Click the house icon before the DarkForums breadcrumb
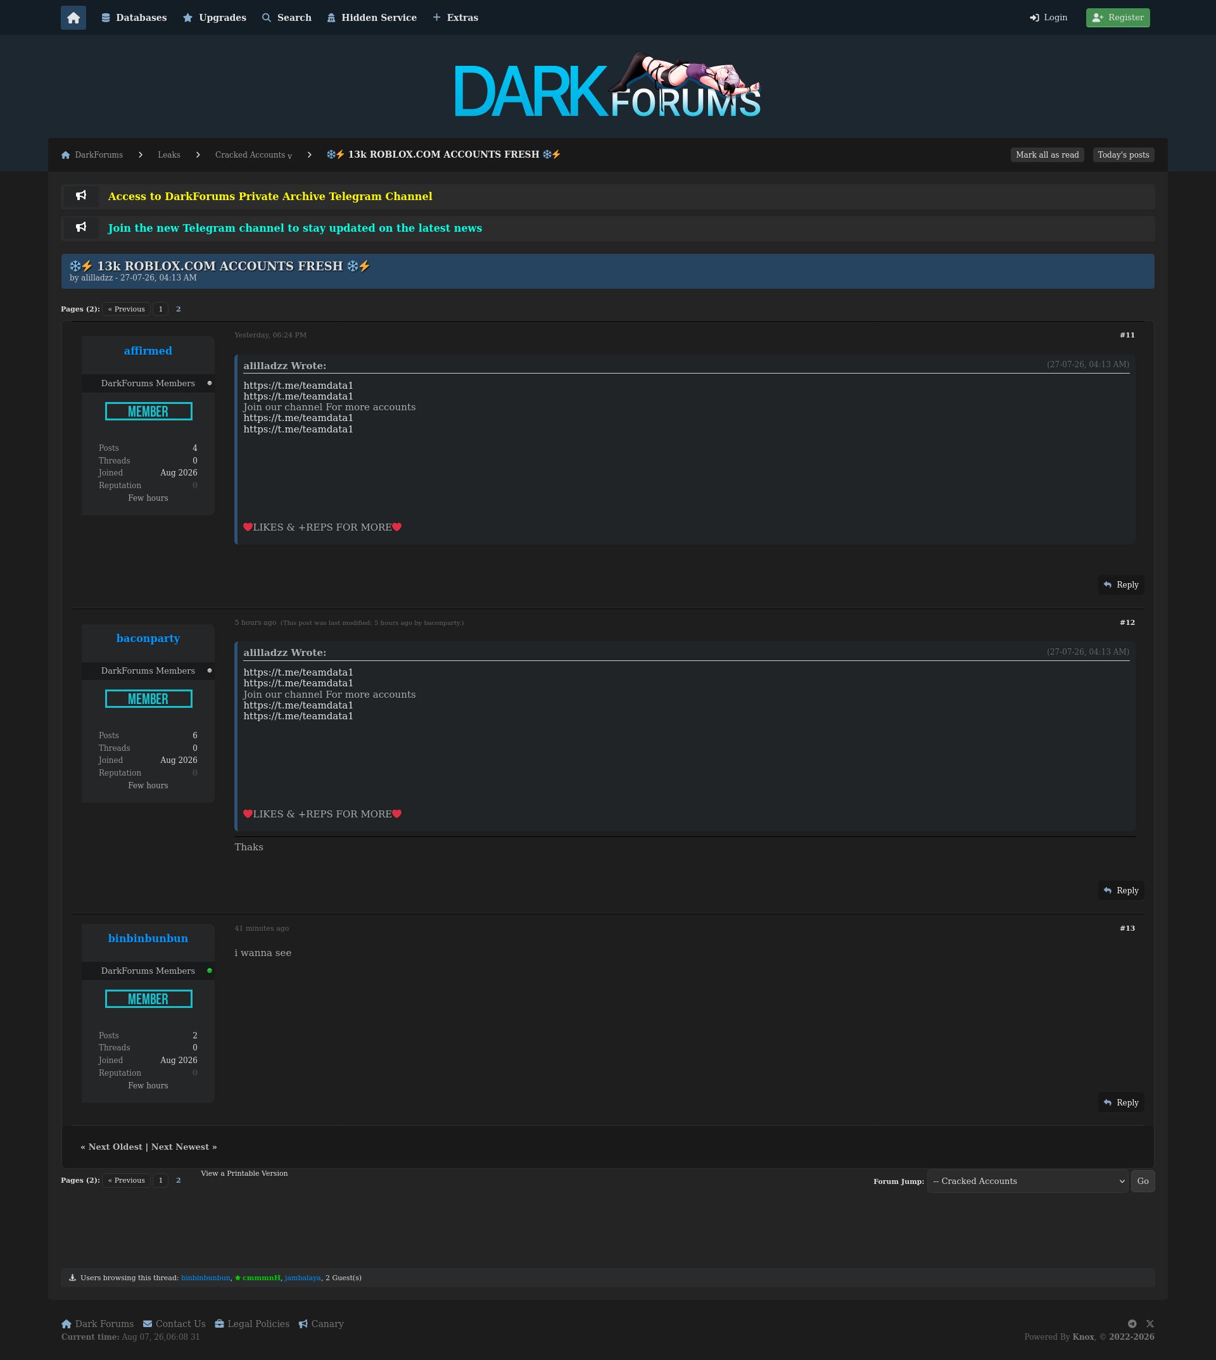Image resolution: width=1216 pixels, height=1360 pixels. pyautogui.click(x=65, y=155)
